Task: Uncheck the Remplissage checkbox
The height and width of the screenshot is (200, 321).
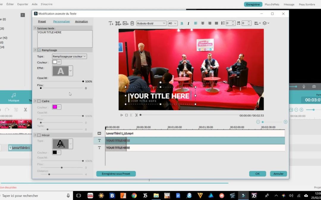Action: click(x=39, y=50)
